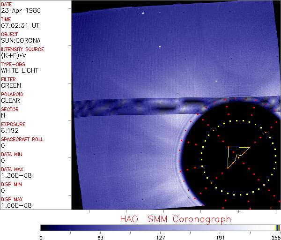Click the polaroid value "CLEAR"
281x240 pixels.
pyautogui.click(x=11, y=101)
